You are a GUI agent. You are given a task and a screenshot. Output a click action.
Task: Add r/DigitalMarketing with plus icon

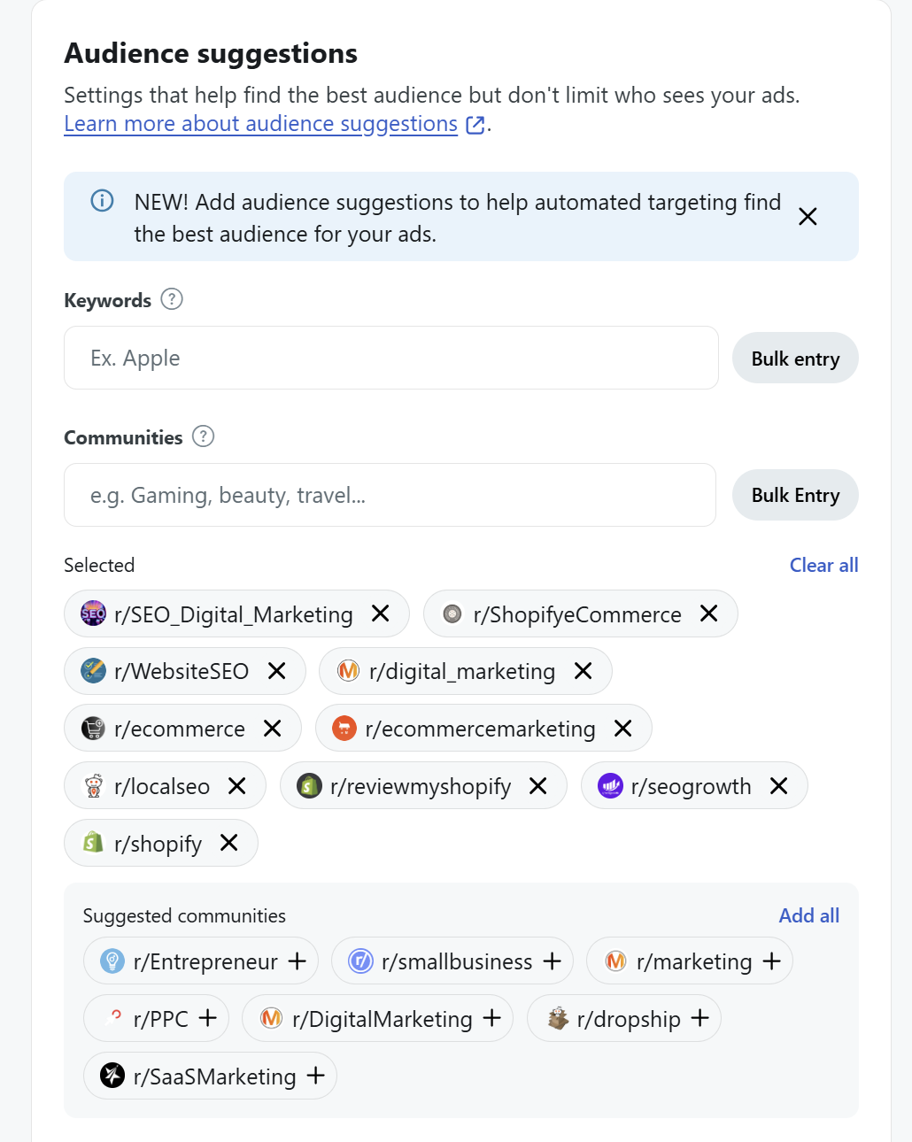(x=492, y=1018)
